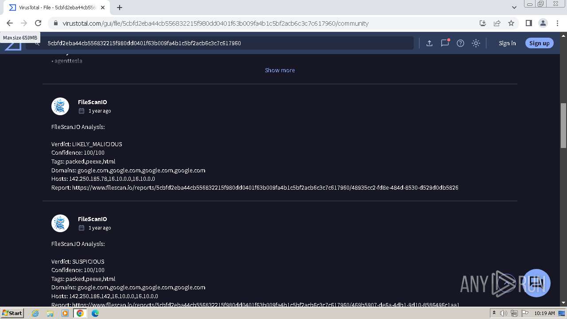Screen dimensions: 567x319
Task: Open the Windows Start menu
Action: [x=12, y=313]
